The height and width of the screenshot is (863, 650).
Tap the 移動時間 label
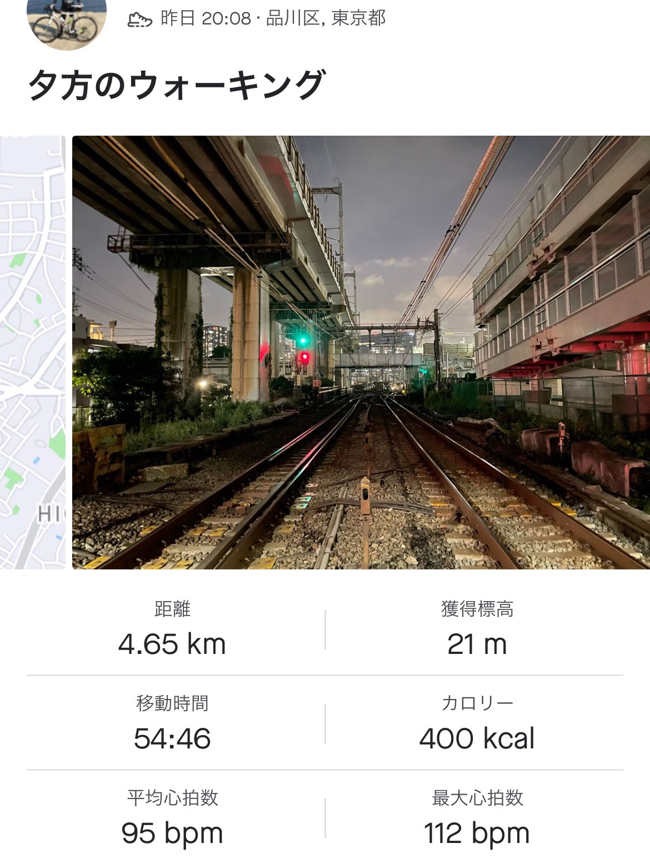coord(172,703)
